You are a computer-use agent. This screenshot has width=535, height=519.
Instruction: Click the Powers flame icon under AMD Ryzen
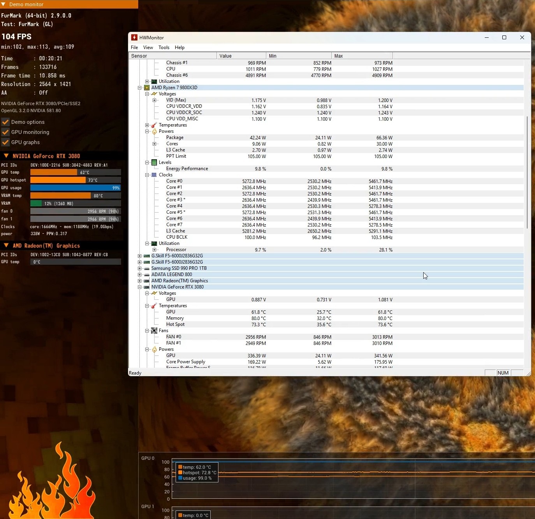pyautogui.click(x=154, y=131)
